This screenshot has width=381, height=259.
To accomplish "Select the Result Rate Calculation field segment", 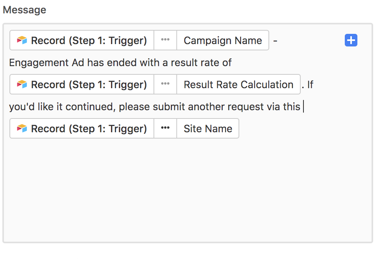I will click(239, 84).
